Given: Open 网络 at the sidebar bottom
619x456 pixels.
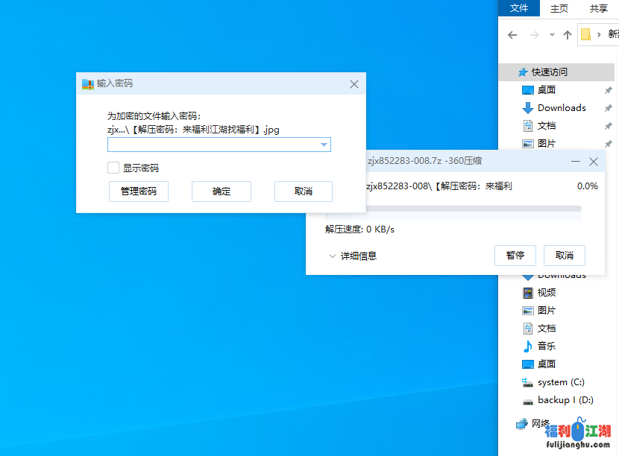Looking at the screenshot, I should pos(538,422).
